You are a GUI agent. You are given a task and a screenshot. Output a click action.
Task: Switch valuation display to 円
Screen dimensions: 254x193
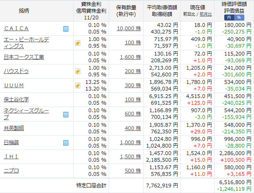pyautogui.click(x=229, y=18)
